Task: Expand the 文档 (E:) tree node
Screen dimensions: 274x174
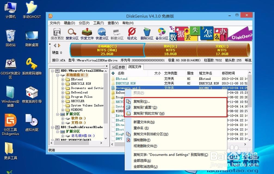Action: pyautogui.click(x=62, y=123)
